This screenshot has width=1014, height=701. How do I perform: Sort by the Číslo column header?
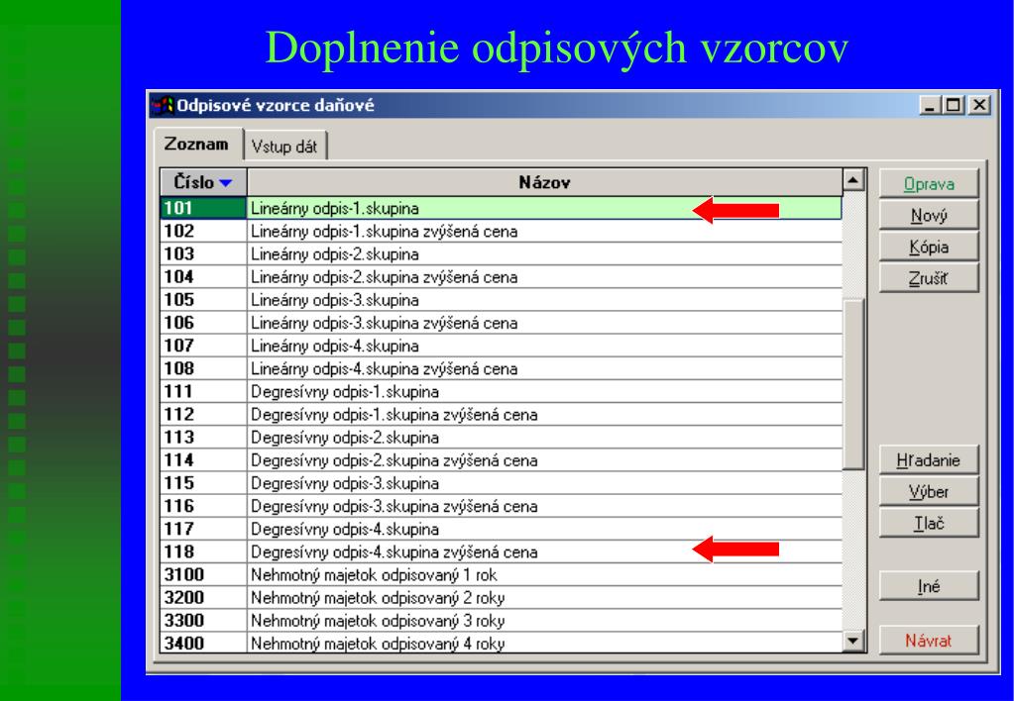pyautogui.click(x=203, y=182)
